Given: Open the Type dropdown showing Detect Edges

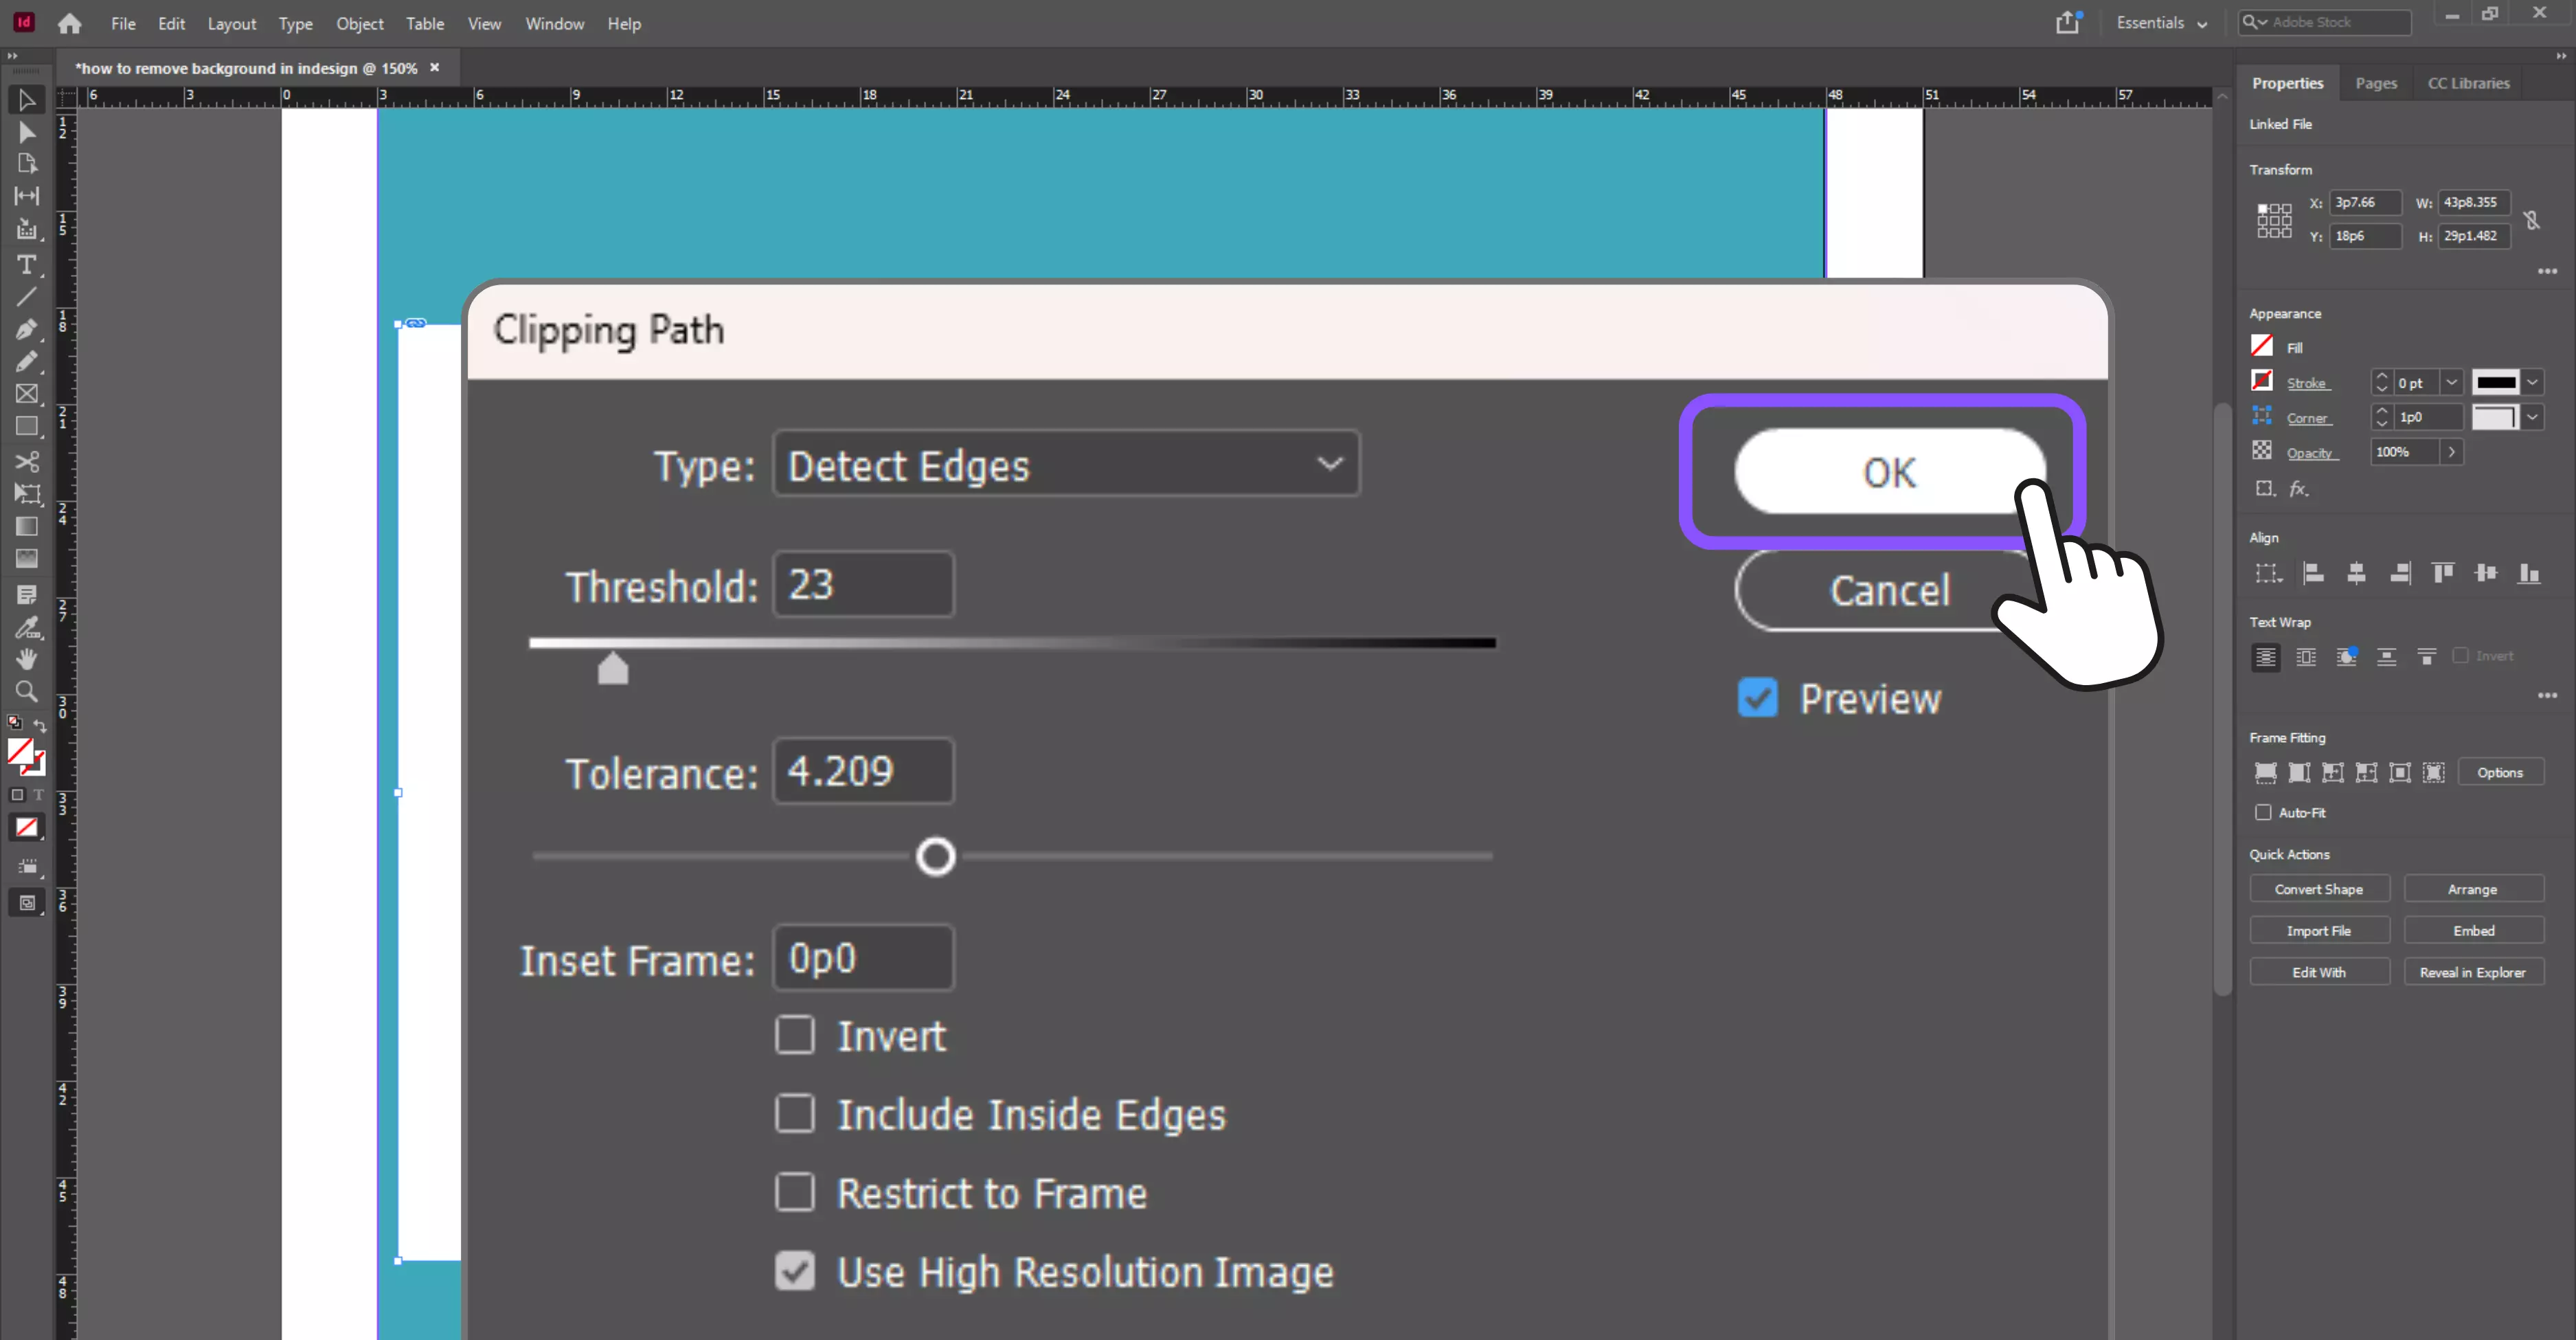Looking at the screenshot, I should [x=1065, y=464].
